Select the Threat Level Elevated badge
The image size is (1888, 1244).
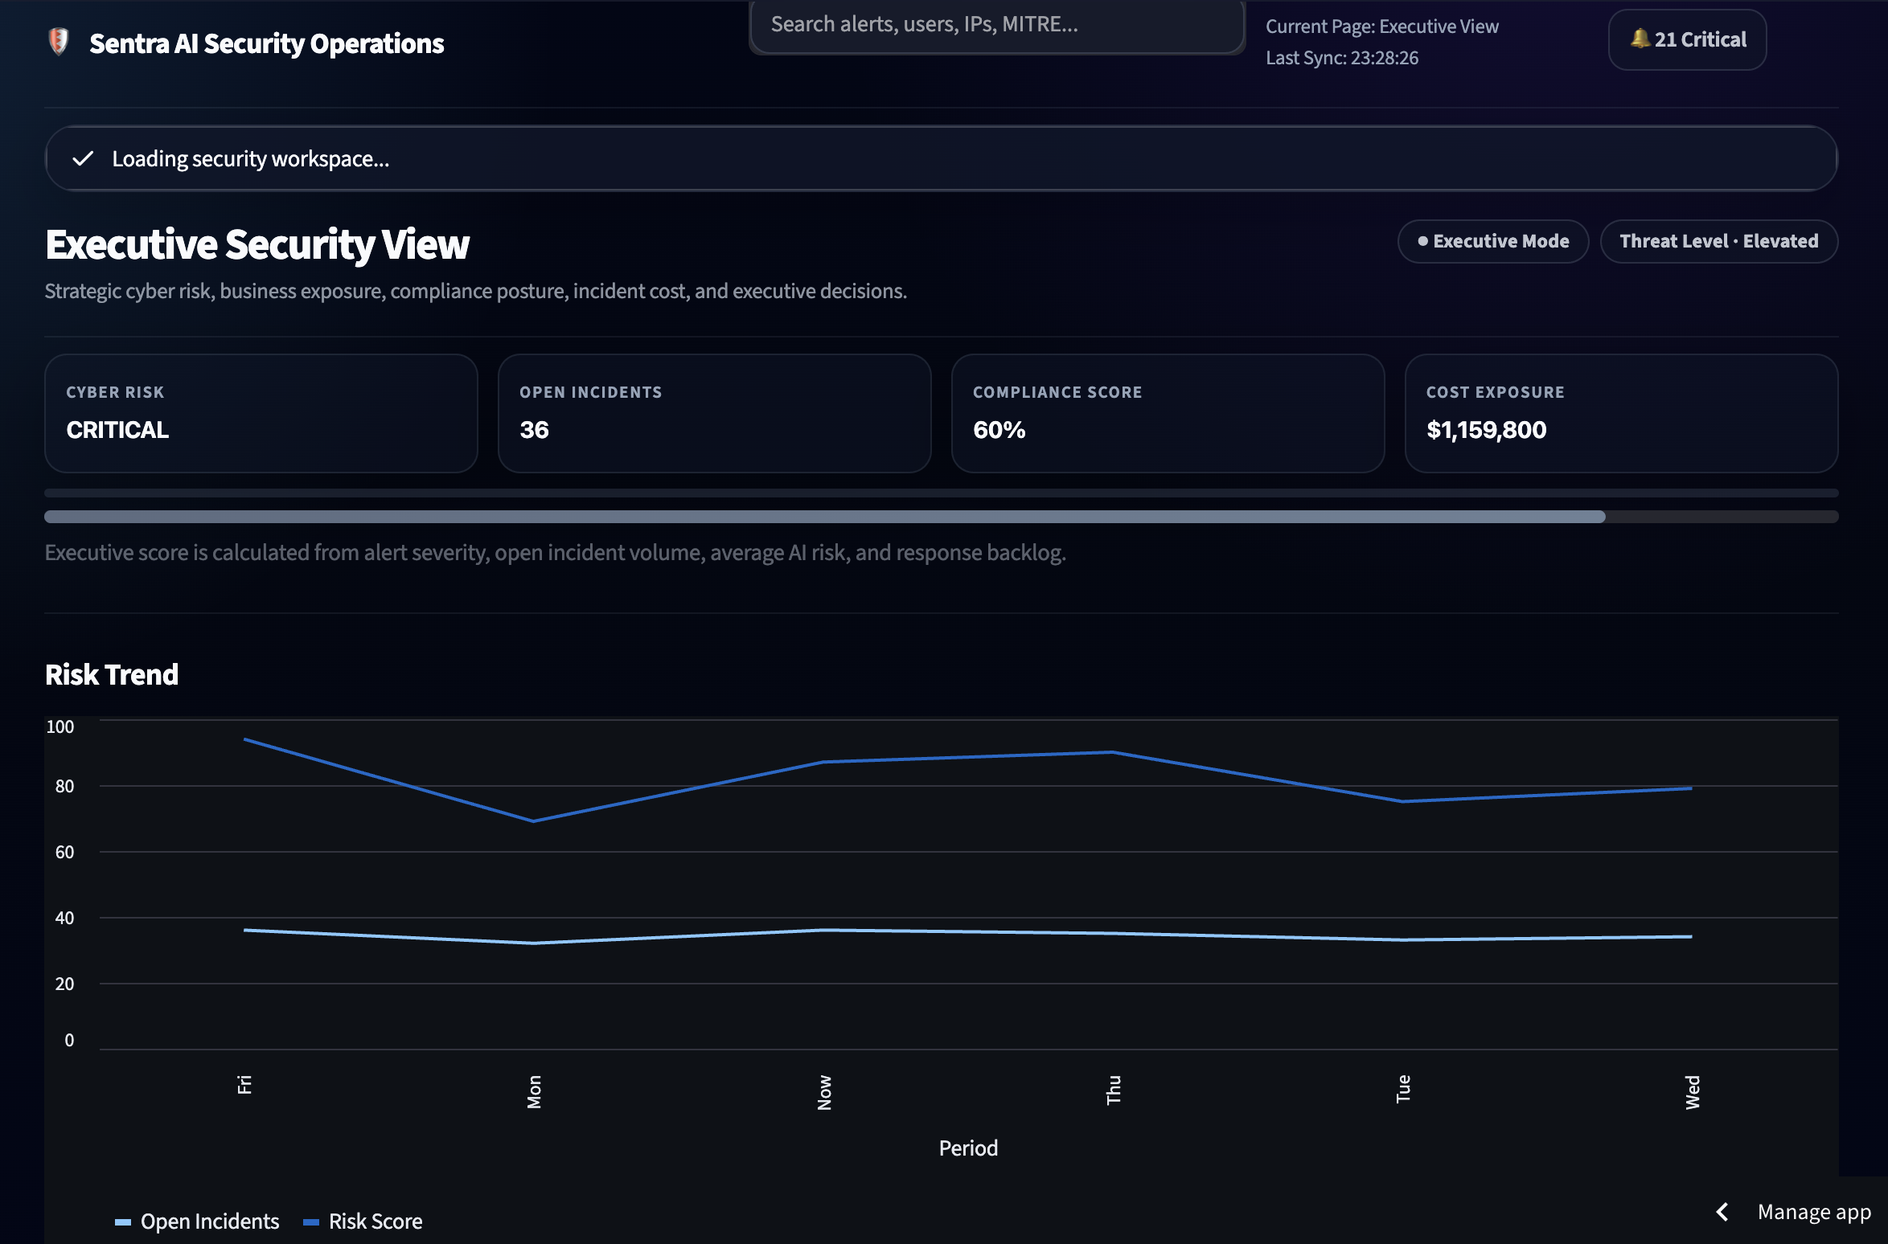[1719, 241]
